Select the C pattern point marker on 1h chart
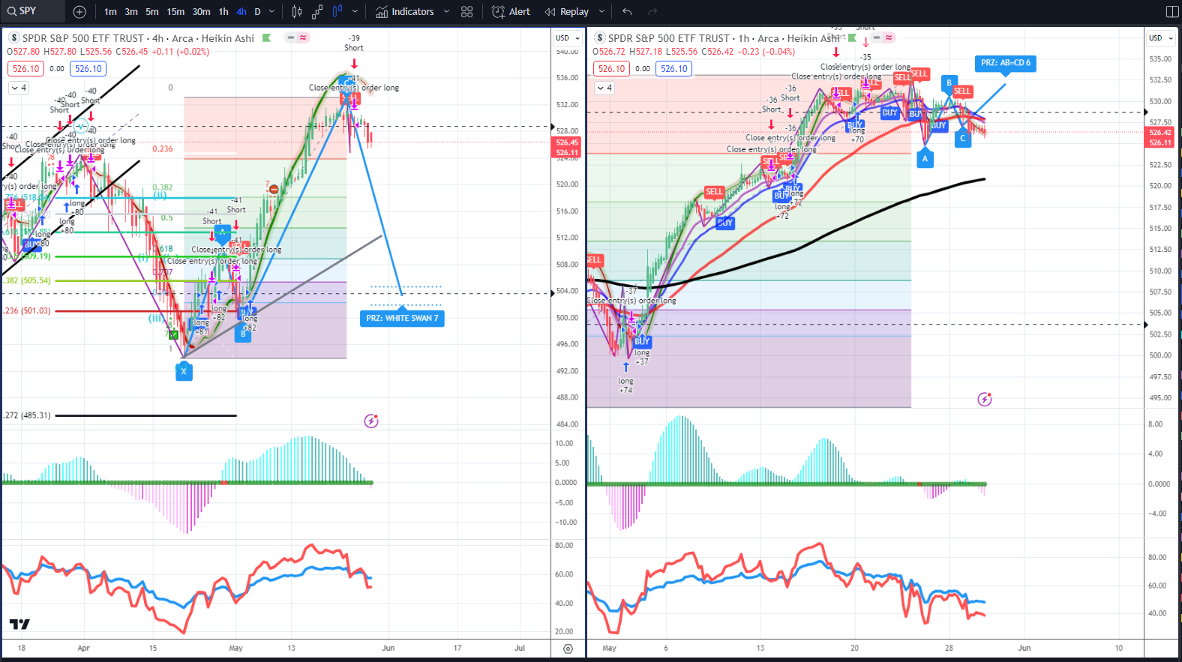This screenshot has width=1182, height=662. pos(963,138)
